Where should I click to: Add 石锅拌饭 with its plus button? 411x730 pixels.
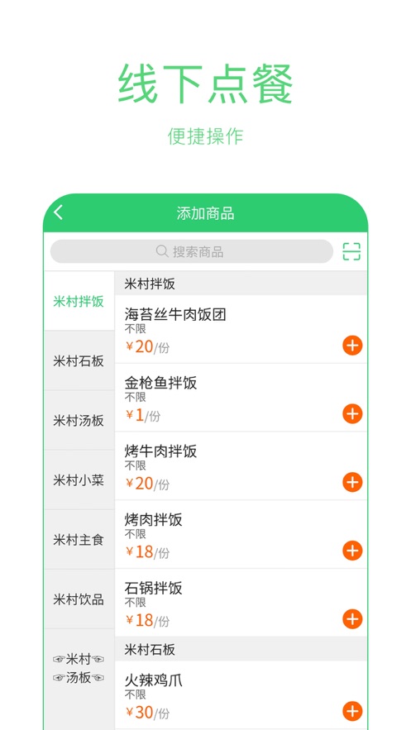[352, 619]
